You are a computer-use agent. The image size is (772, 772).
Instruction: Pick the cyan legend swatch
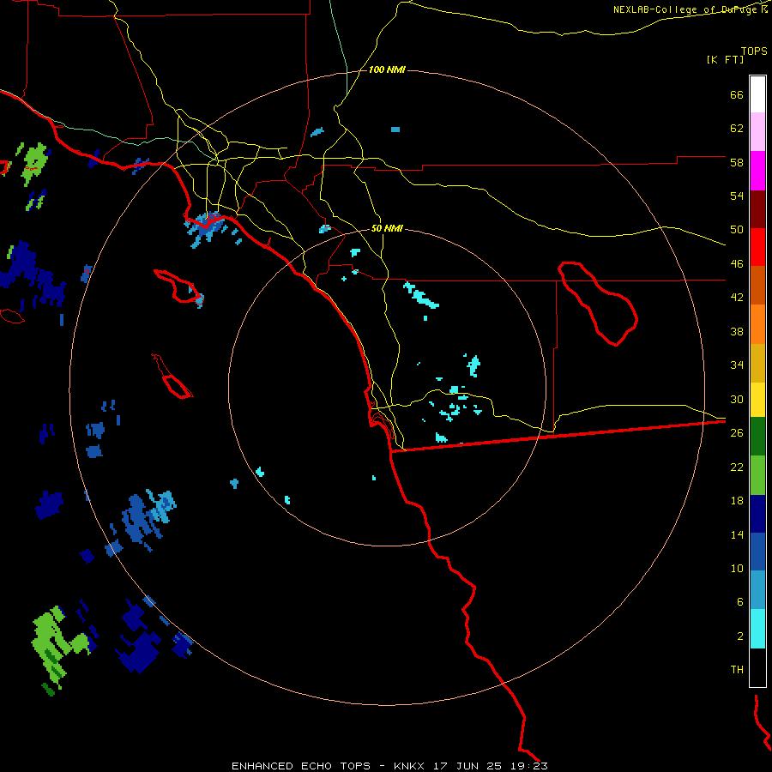[757, 629]
